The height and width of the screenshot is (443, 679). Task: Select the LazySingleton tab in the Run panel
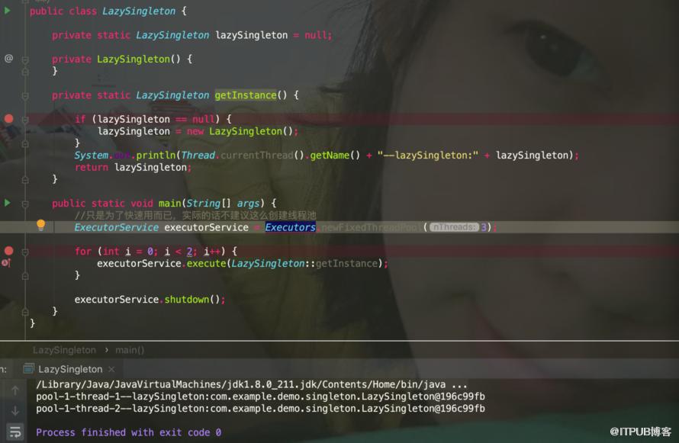[x=70, y=369]
